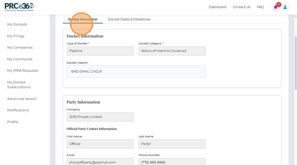Go to My Companies
297x165 pixels.
tap(20, 47)
